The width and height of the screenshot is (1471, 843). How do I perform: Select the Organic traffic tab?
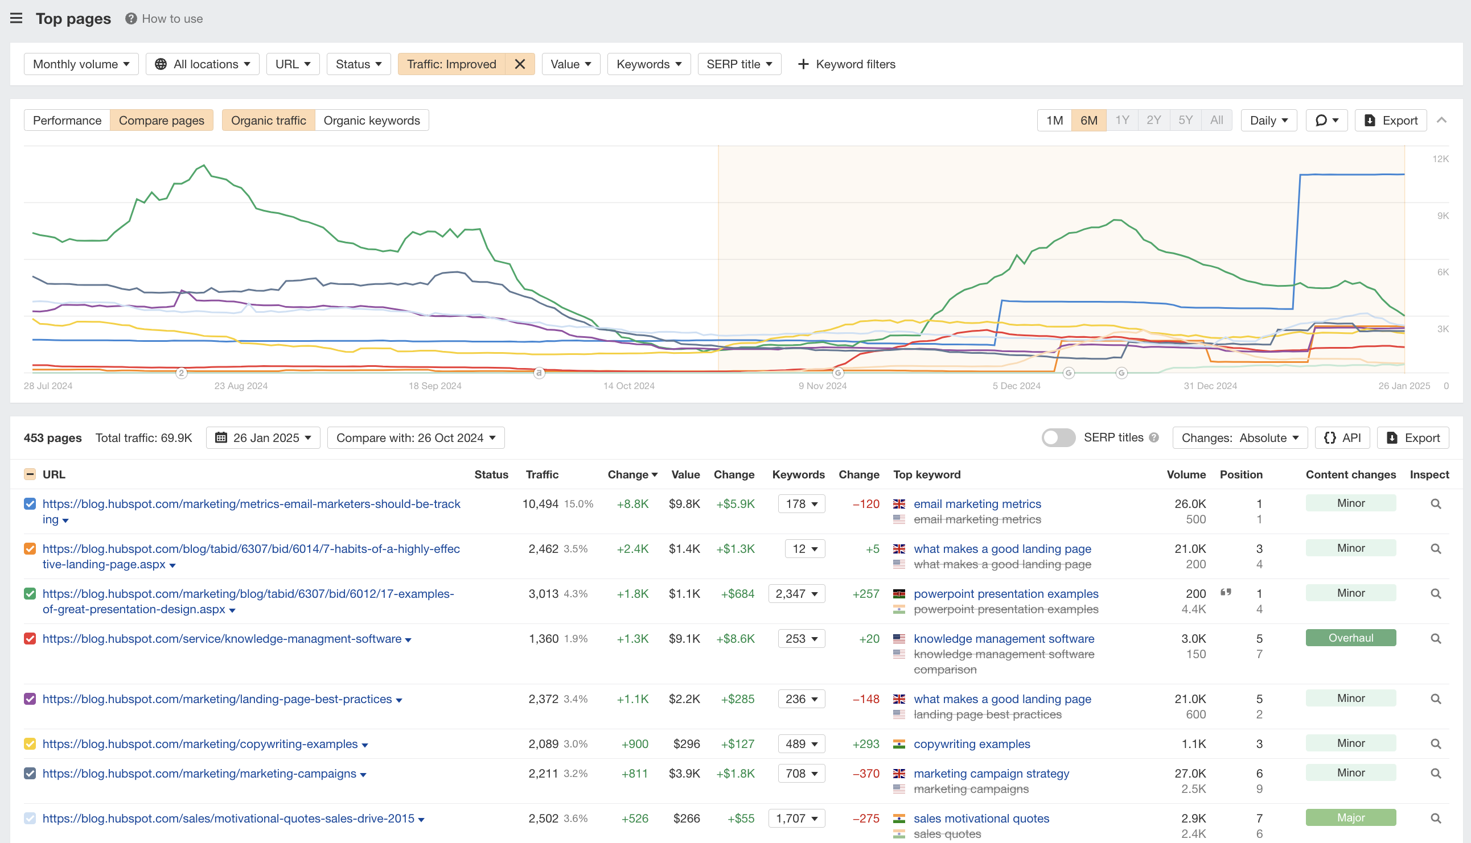point(268,121)
